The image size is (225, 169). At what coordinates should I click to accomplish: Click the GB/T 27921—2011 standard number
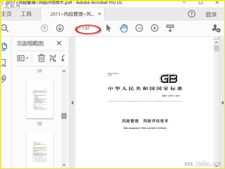click(171, 96)
